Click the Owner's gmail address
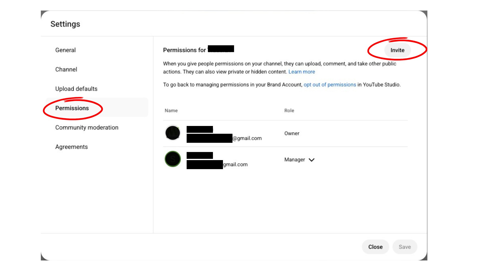Screen dimensions: 481x271 click(248, 138)
